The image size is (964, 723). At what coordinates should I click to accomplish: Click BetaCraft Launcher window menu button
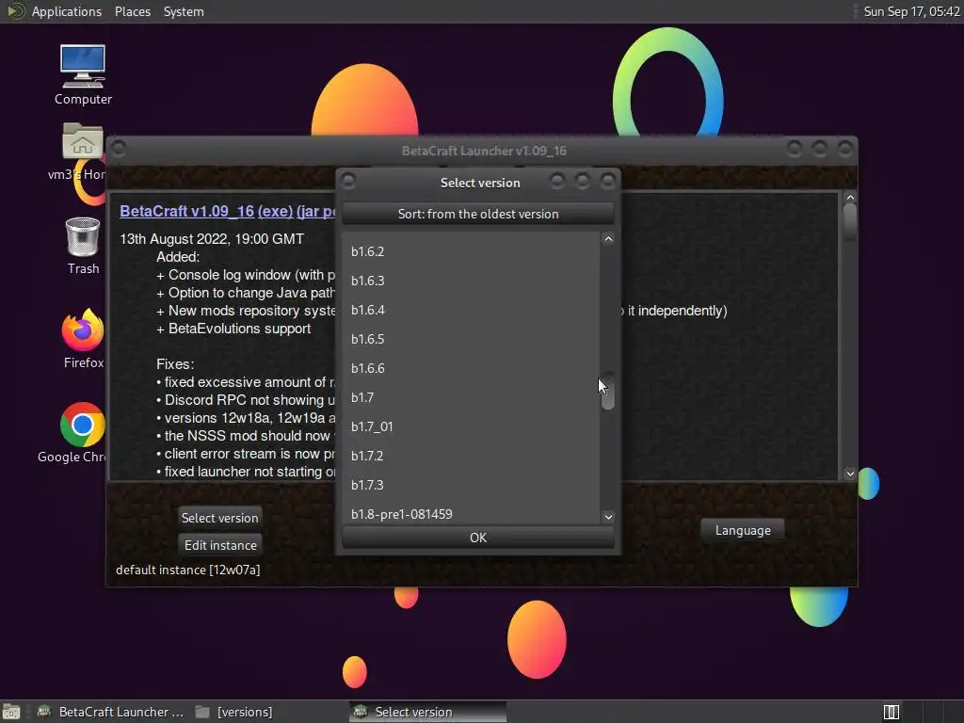click(x=118, y=149)
